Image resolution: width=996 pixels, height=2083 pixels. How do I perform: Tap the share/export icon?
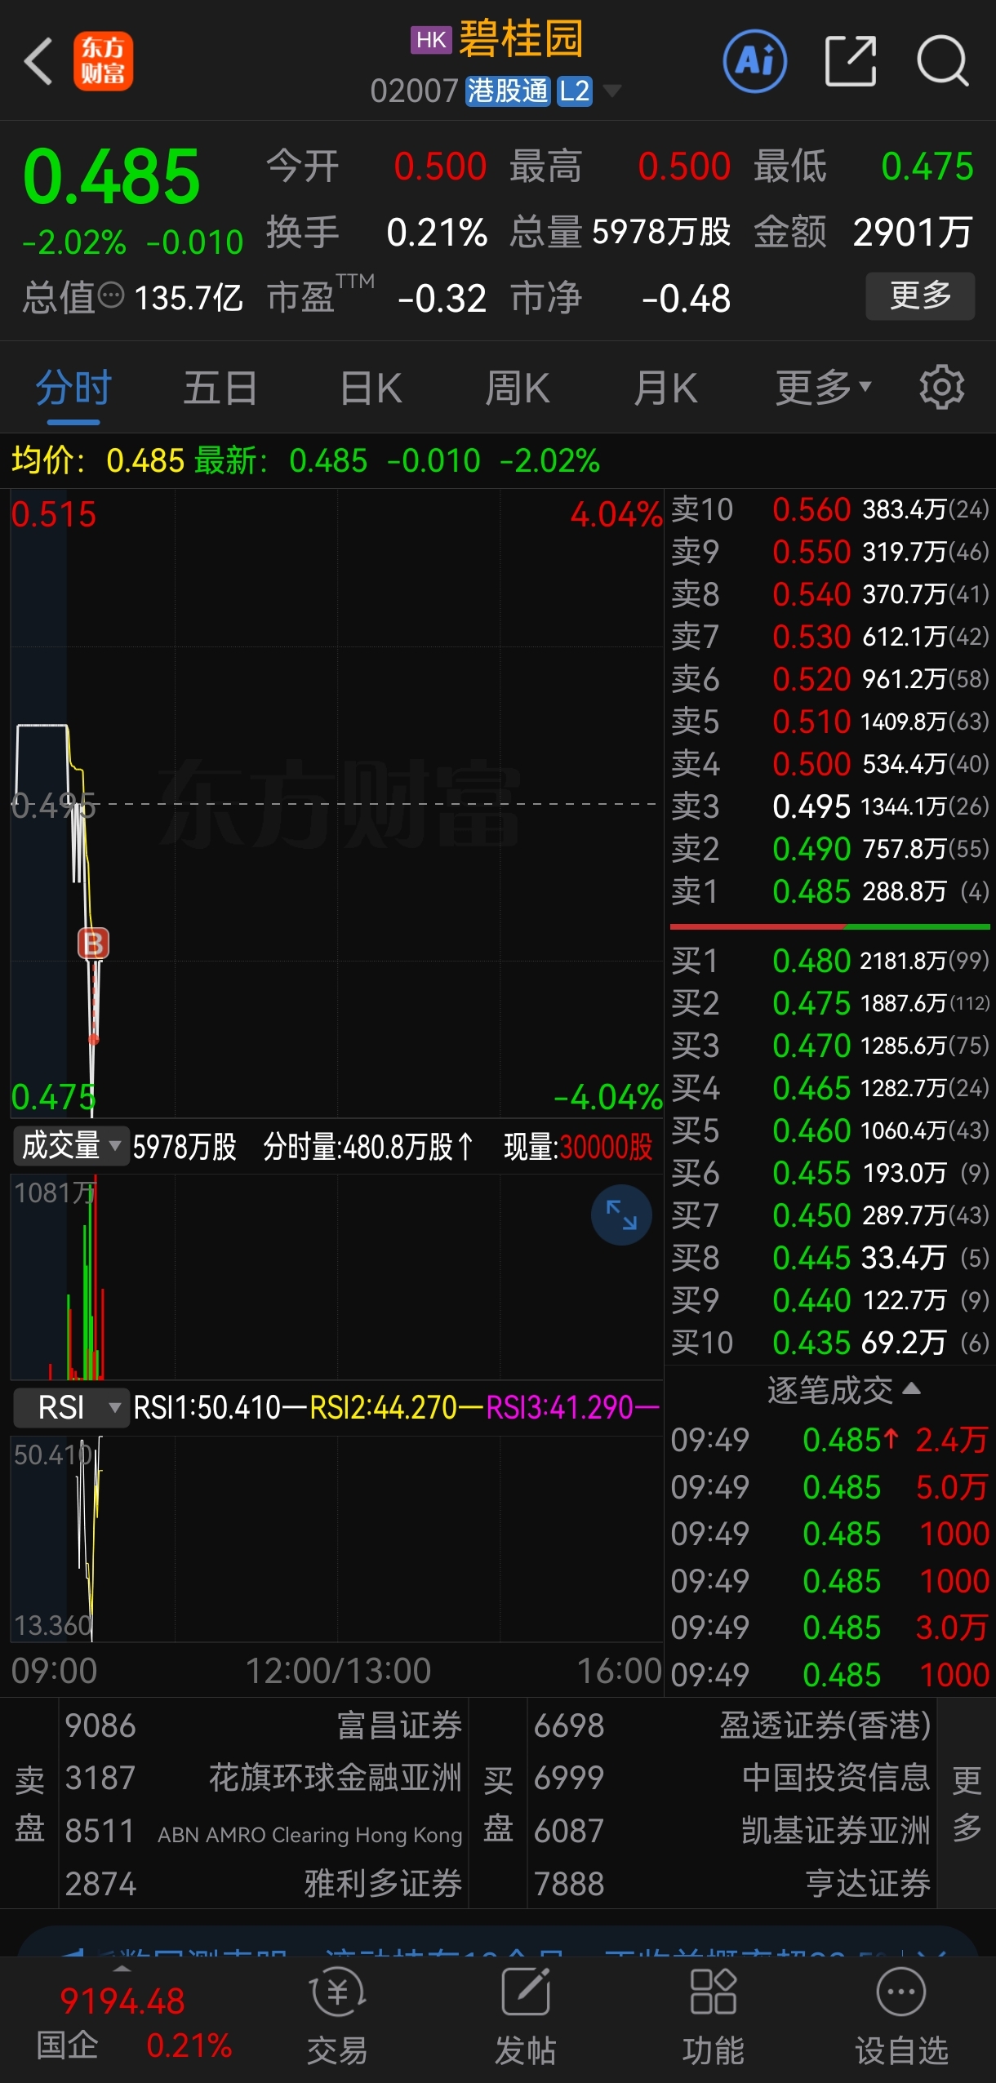click(851, 61)
